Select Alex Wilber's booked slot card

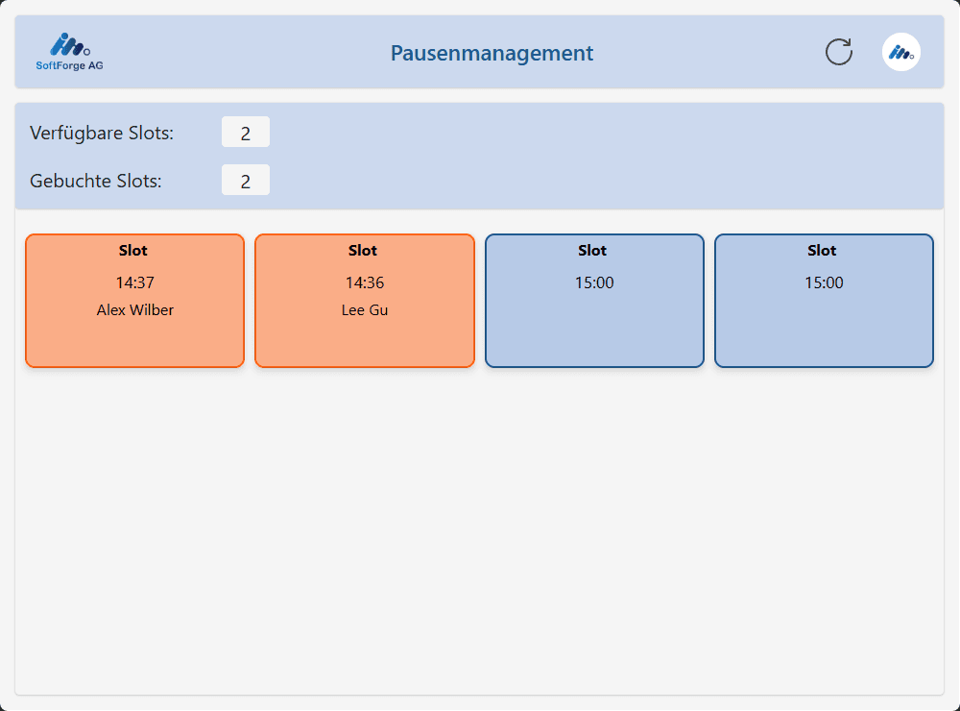[134, 301]
